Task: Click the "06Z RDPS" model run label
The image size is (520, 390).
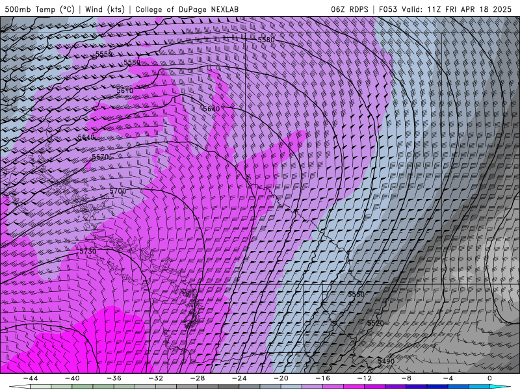Action: 350,9
